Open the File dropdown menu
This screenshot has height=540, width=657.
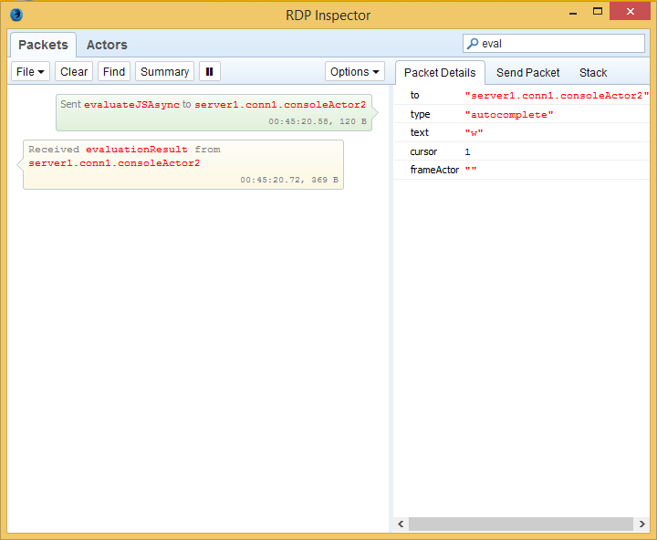pyautogui.click(x=30, y=72)
